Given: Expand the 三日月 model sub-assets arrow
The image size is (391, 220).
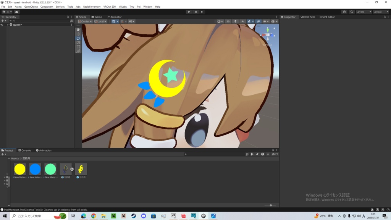Looking at the screenshot, I should pos(72,169).
